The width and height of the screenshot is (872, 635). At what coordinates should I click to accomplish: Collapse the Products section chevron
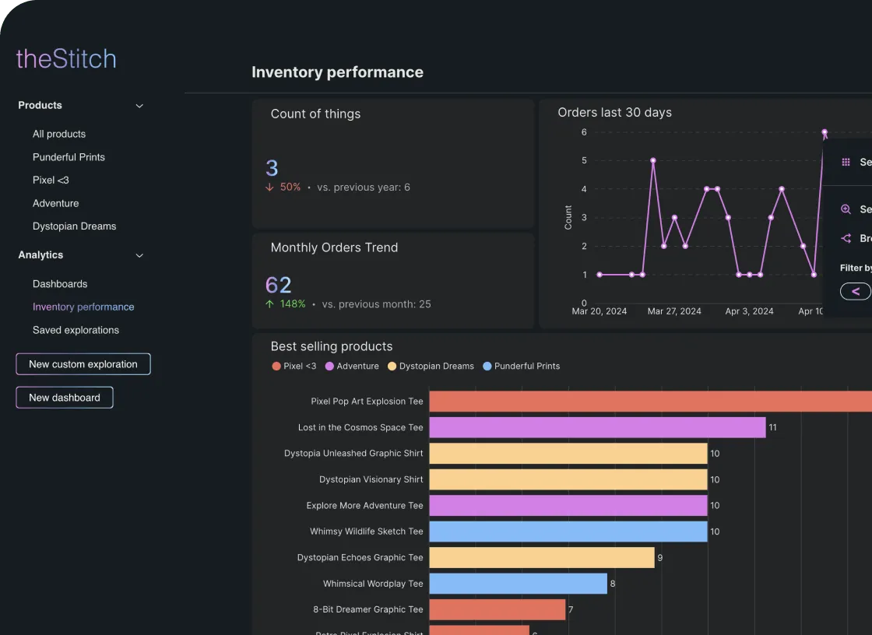(139, 106)
